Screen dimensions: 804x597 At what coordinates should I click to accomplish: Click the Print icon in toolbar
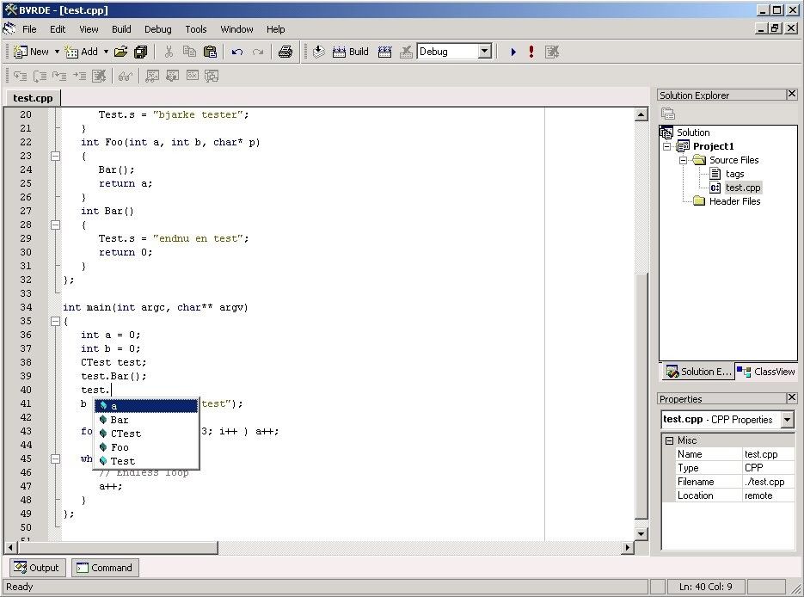pos(285,52)
